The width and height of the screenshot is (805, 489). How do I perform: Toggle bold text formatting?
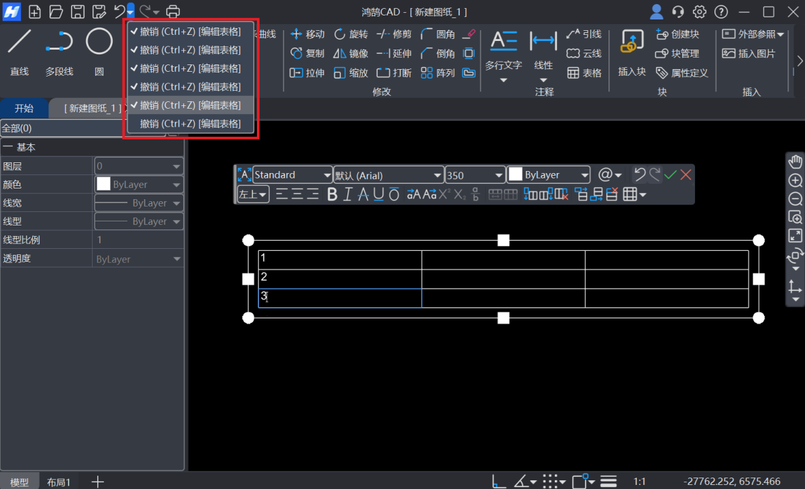[332, 195]
